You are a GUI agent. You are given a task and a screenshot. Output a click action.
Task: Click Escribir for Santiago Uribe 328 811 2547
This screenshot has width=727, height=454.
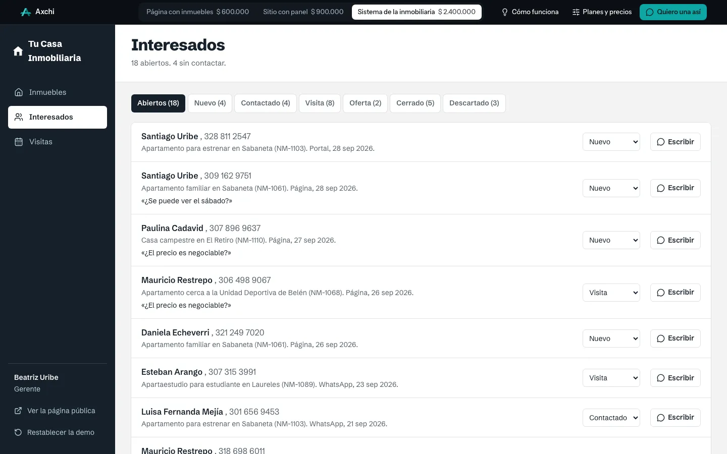(676, 142)
